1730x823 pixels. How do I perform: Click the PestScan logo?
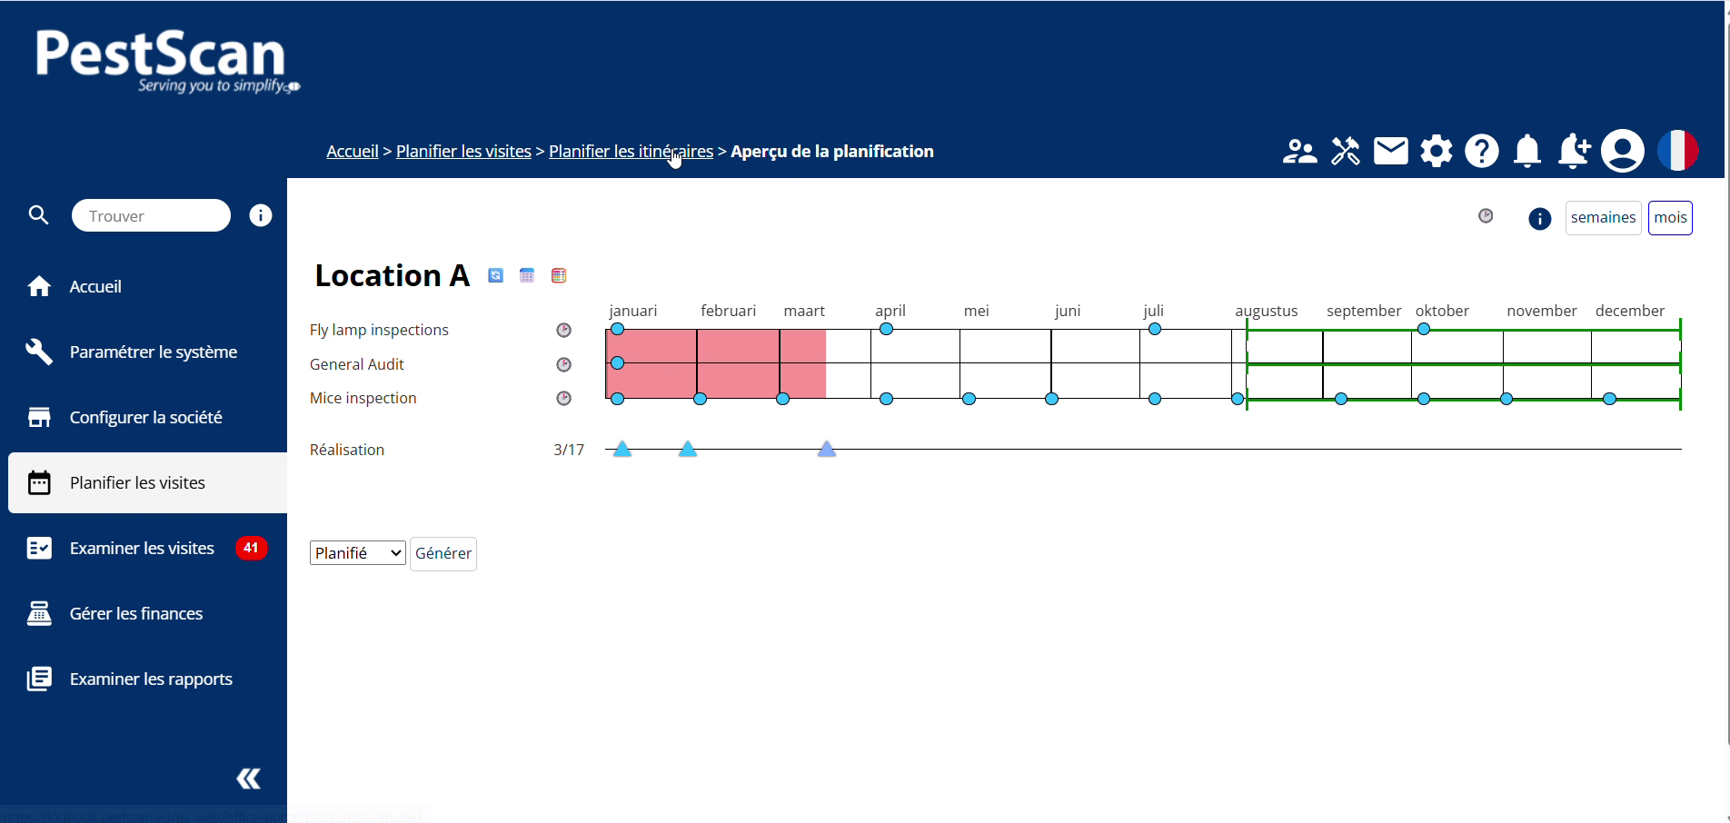pyautogui.click(x=167, y=60)
